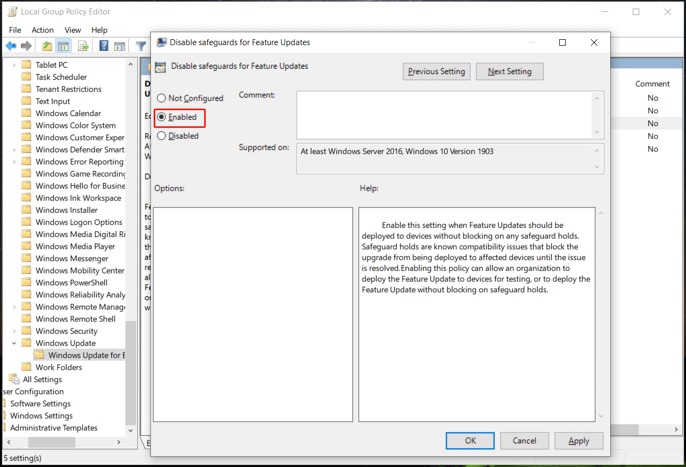
Task: Select Windows Update for Business folder
Action: 86,355
